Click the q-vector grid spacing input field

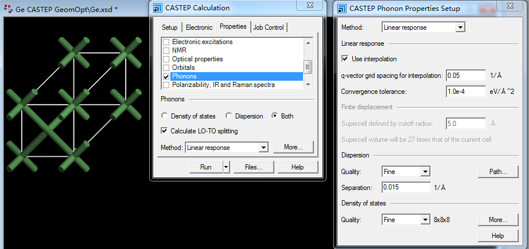(465, 76)
